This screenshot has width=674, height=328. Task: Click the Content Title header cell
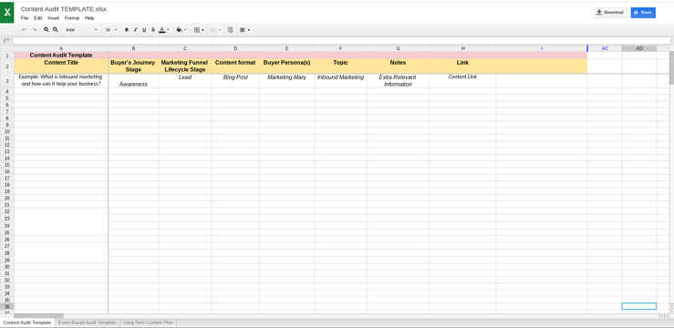point(61,67)
